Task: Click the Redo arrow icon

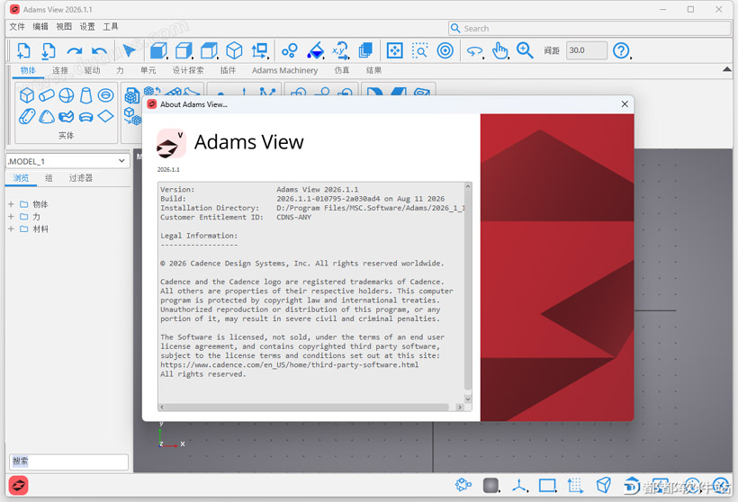Action: pos(75,50)
